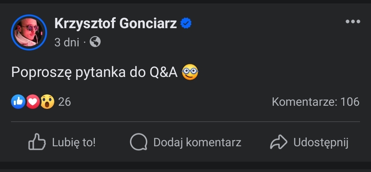The width and height of the screenshot is (371, 172).
Task: Click the red heart reaction icon
Action: click(x=33, y=102)
